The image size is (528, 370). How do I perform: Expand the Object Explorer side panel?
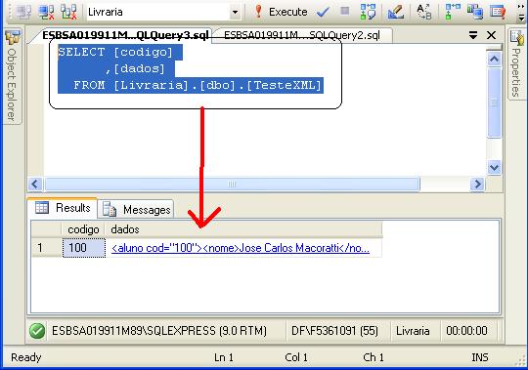tap(12, 76)
